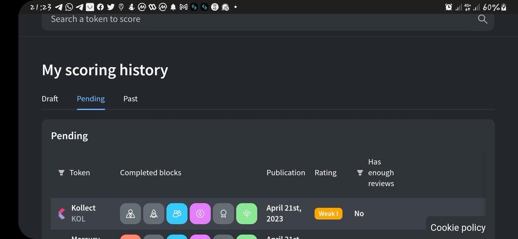This screenshot has height=239, width=518.
Task: Click the Completed blocks column header
Action: click(151, 173)
